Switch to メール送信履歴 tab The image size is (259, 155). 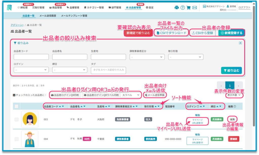48,16
